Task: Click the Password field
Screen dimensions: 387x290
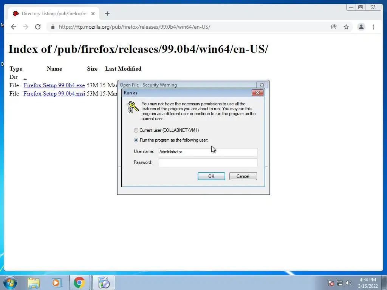Action: coord(208,163)
